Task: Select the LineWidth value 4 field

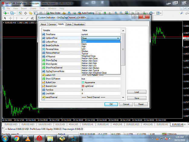Action: (101, 94)
